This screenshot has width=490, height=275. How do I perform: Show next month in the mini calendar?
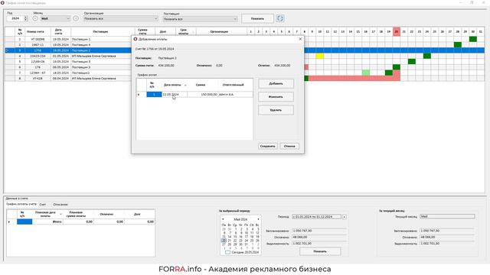(x=258, y=219)
